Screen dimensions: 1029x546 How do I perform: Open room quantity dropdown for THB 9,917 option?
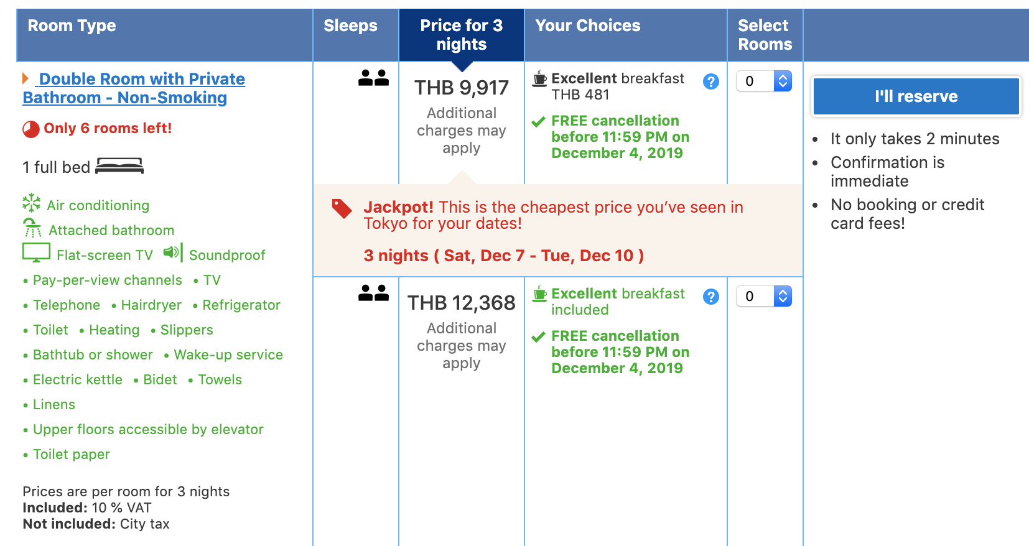[763, 81]
